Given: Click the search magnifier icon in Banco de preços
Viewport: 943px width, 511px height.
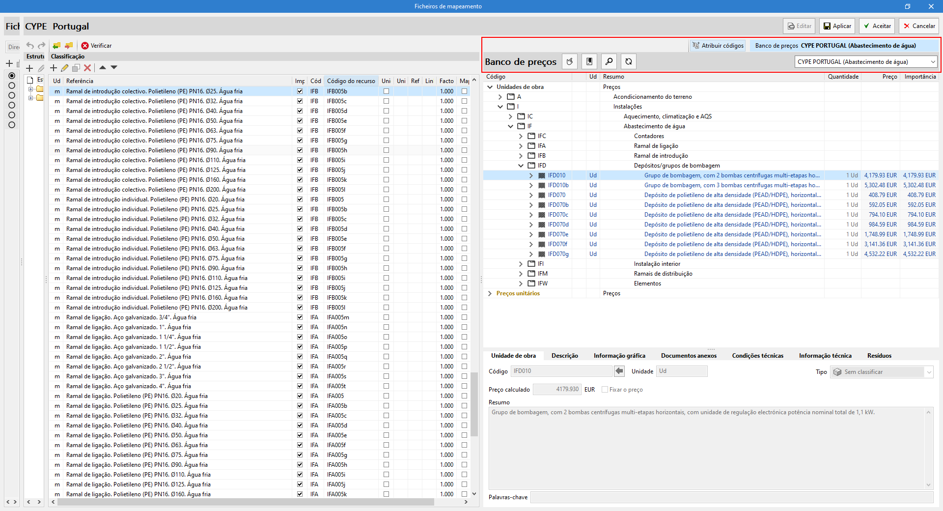Looking at the screenshot, I should (x=609, y=61).
